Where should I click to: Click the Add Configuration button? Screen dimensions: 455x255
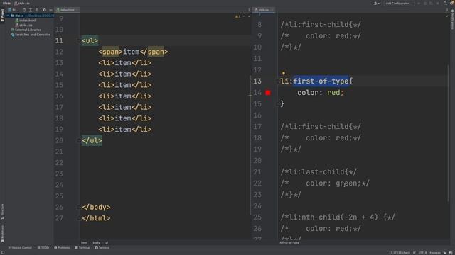(399, 3)
